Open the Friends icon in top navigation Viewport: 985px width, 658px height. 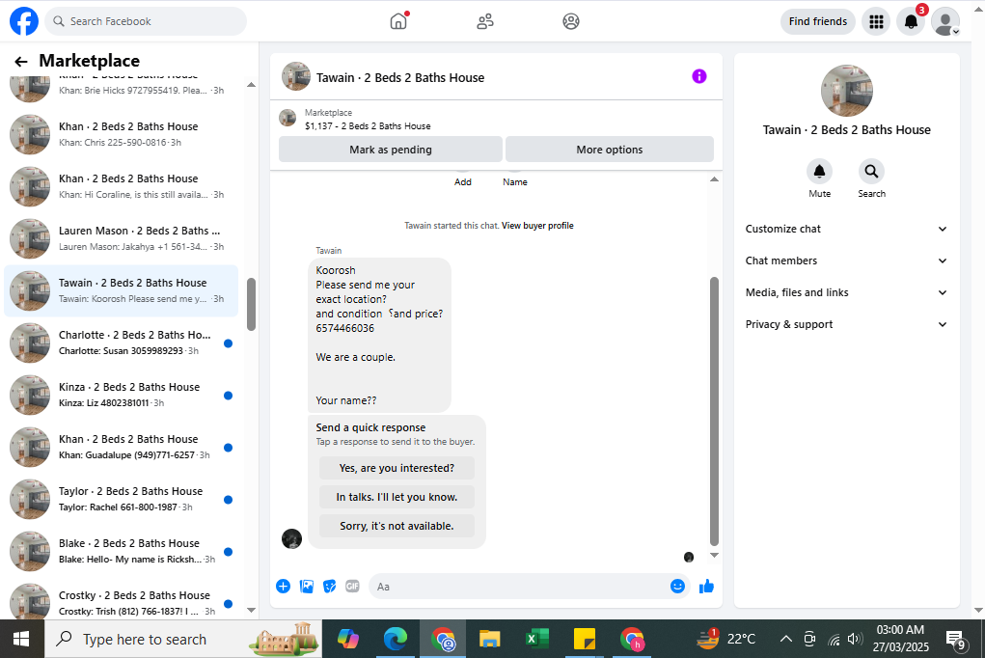[x=485, y=21]
